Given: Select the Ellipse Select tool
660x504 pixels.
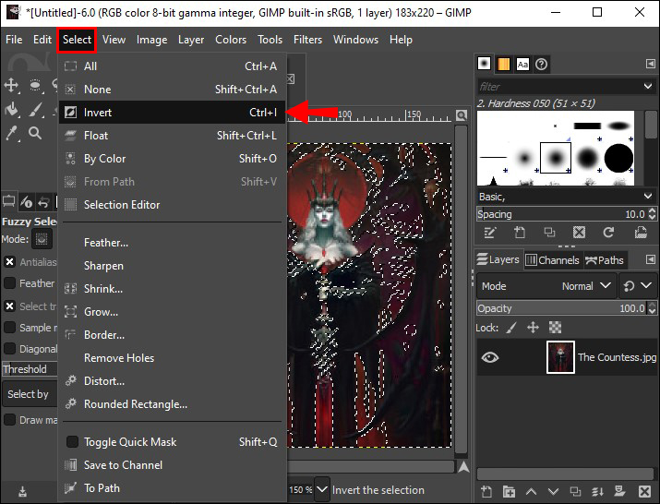Looking at the screenshot, I should tap(35, 85).
